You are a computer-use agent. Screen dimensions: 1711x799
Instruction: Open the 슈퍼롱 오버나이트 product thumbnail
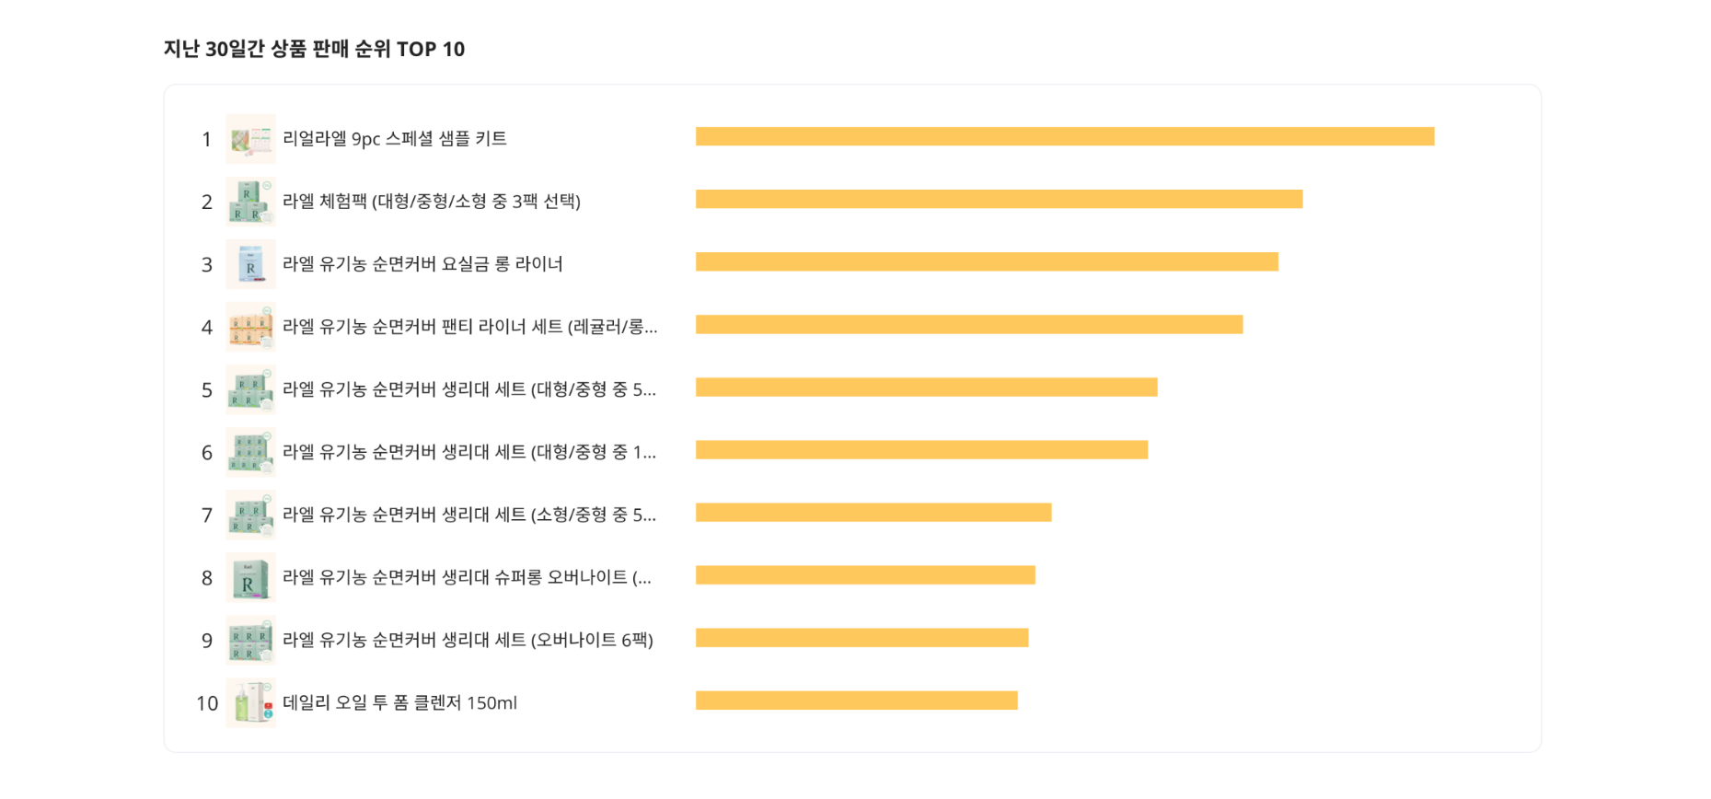250,577
